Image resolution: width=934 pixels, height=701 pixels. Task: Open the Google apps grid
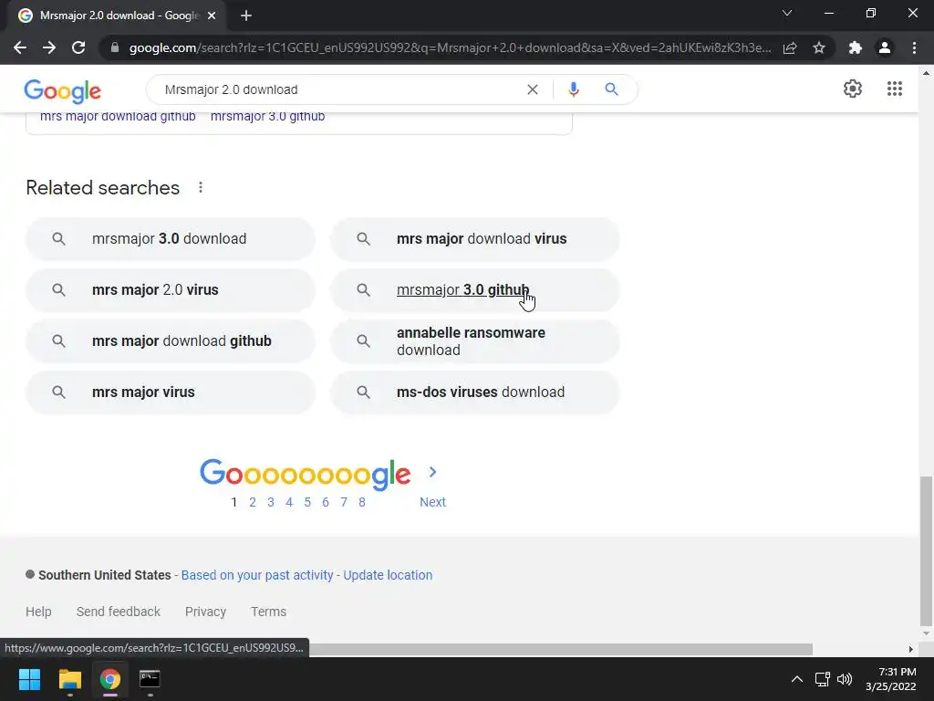(x=894, y=89)
